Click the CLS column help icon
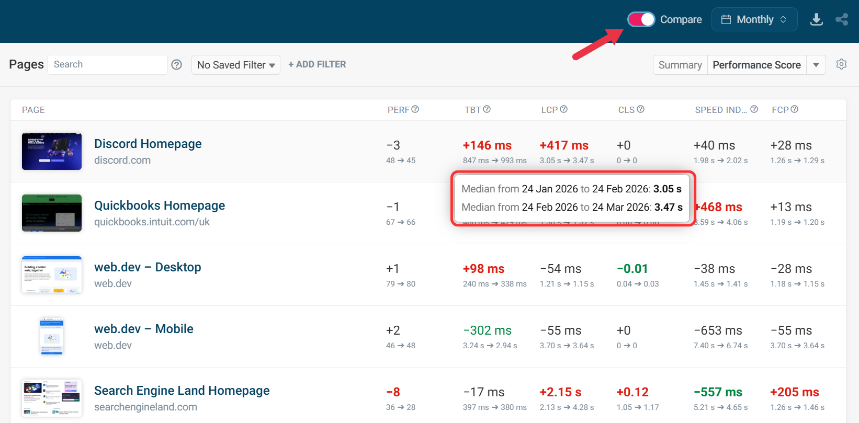 (x=641, y=109)
